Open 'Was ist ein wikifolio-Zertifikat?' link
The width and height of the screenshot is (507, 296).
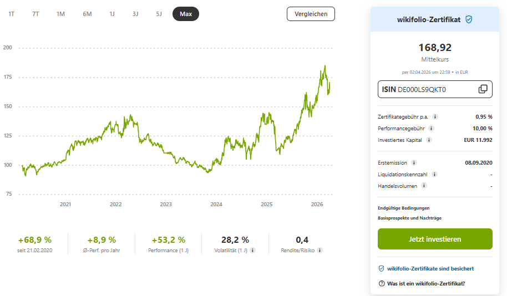pyautogui.click(x=422, y=284)
